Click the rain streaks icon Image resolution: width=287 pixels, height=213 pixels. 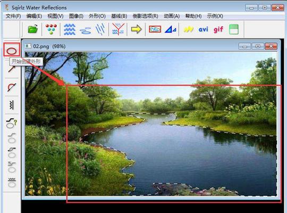click(100, 29)
